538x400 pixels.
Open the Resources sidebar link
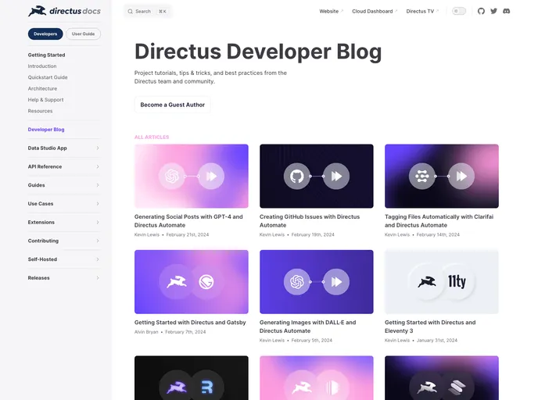click(x=40, y=111)
